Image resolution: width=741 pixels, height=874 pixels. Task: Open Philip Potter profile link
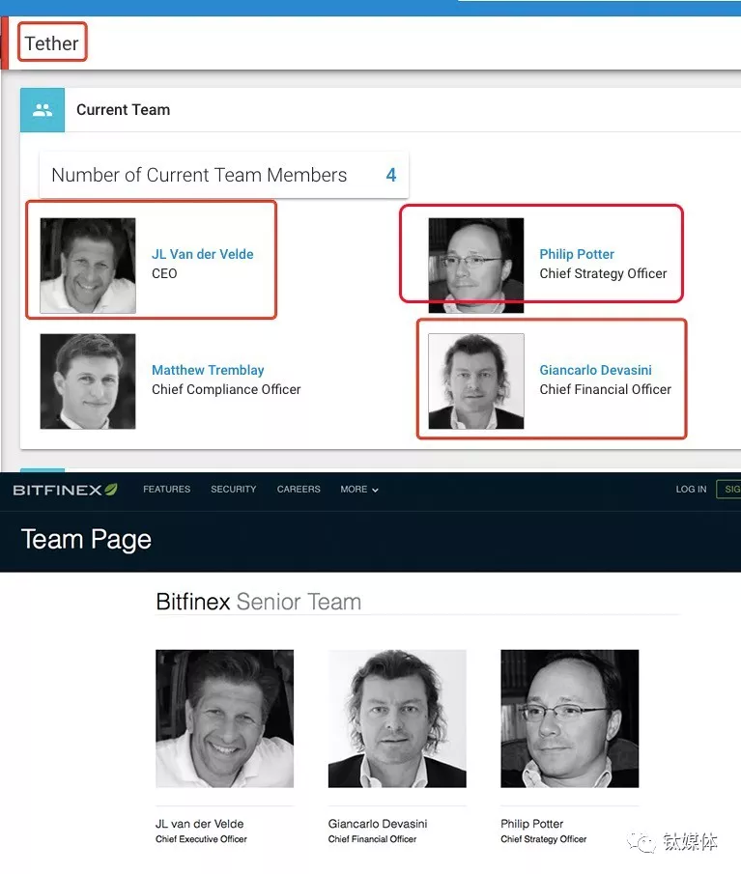[577, 254]
